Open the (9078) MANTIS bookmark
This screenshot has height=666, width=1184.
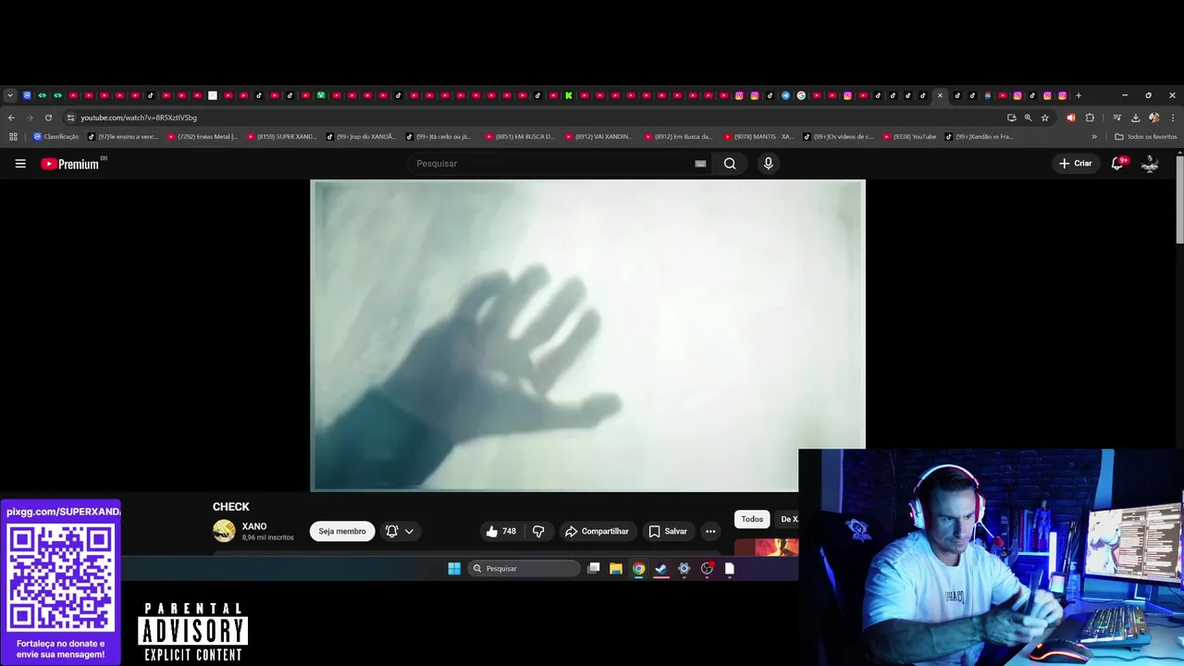pyautogui.click(x=758, y=137)
